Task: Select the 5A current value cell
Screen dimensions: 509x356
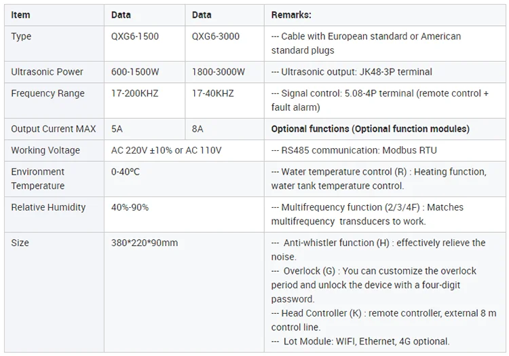Action: pyautogui.click(x=117, y=129)
